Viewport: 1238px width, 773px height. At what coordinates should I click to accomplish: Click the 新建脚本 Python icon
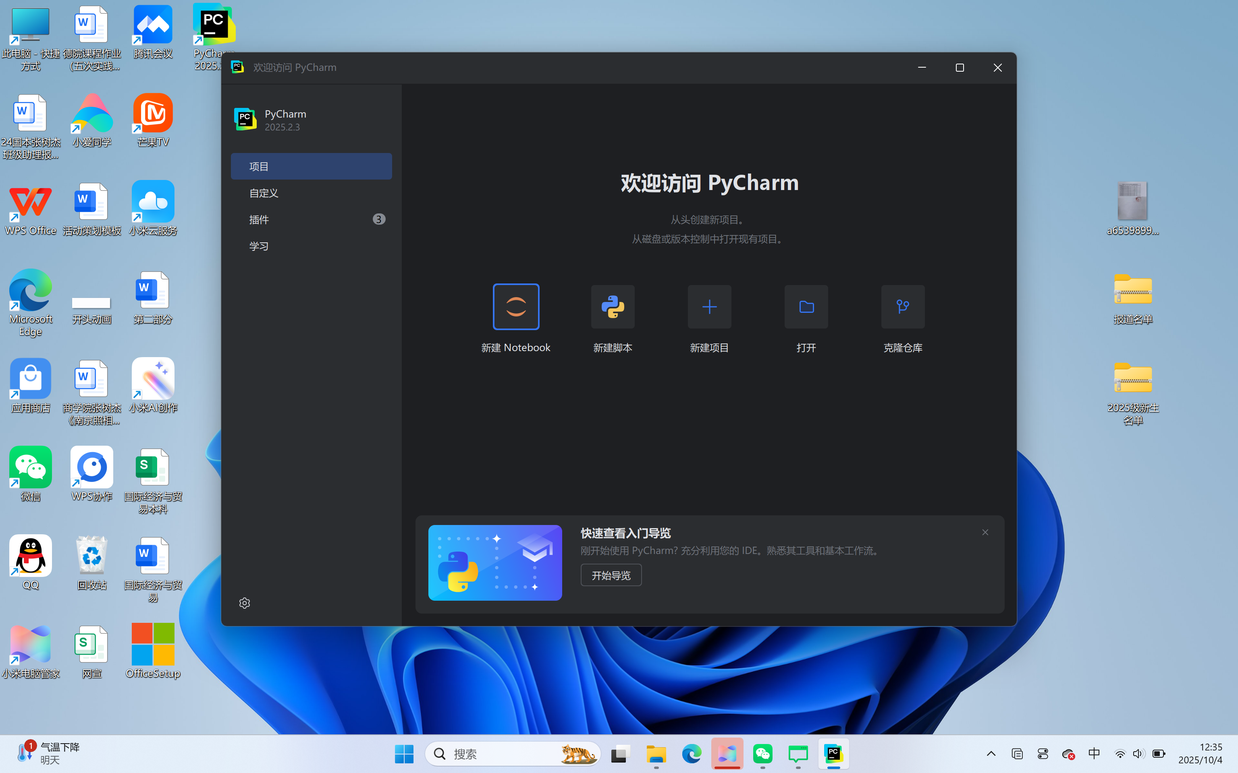click(612, 307)
